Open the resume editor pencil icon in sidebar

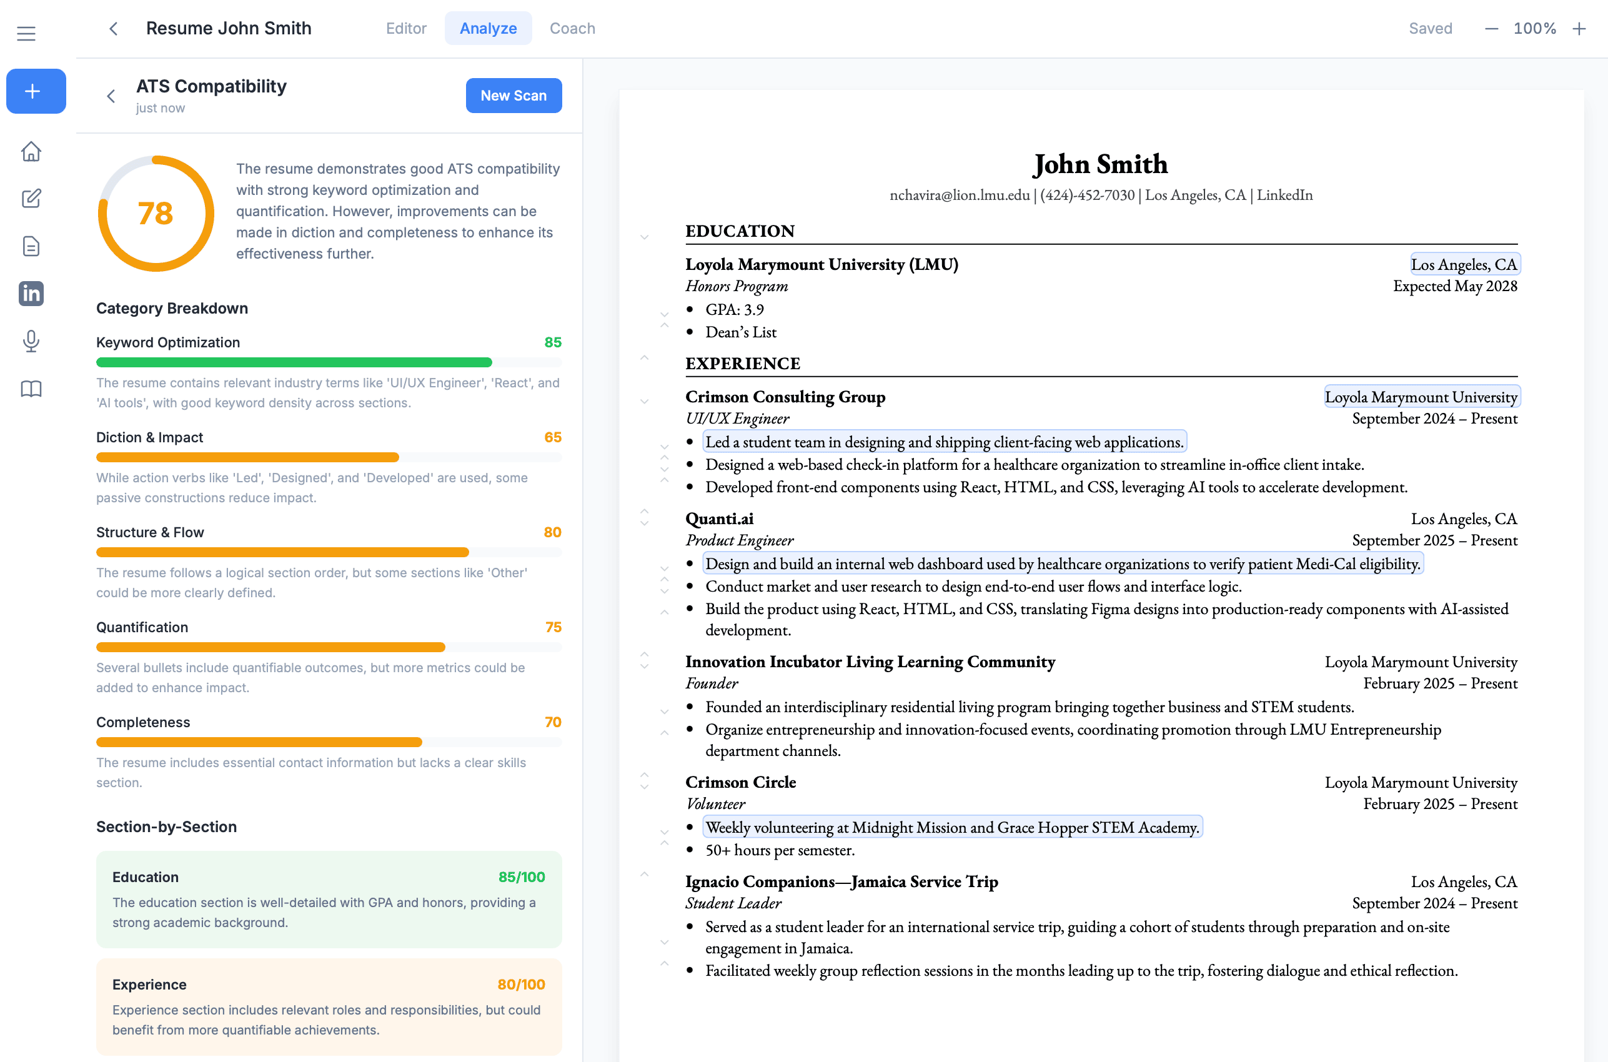click(x=31, y=199)
